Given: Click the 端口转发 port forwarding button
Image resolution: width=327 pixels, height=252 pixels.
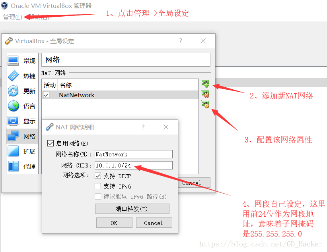Looking at the screenshot, I should point(132,209).
